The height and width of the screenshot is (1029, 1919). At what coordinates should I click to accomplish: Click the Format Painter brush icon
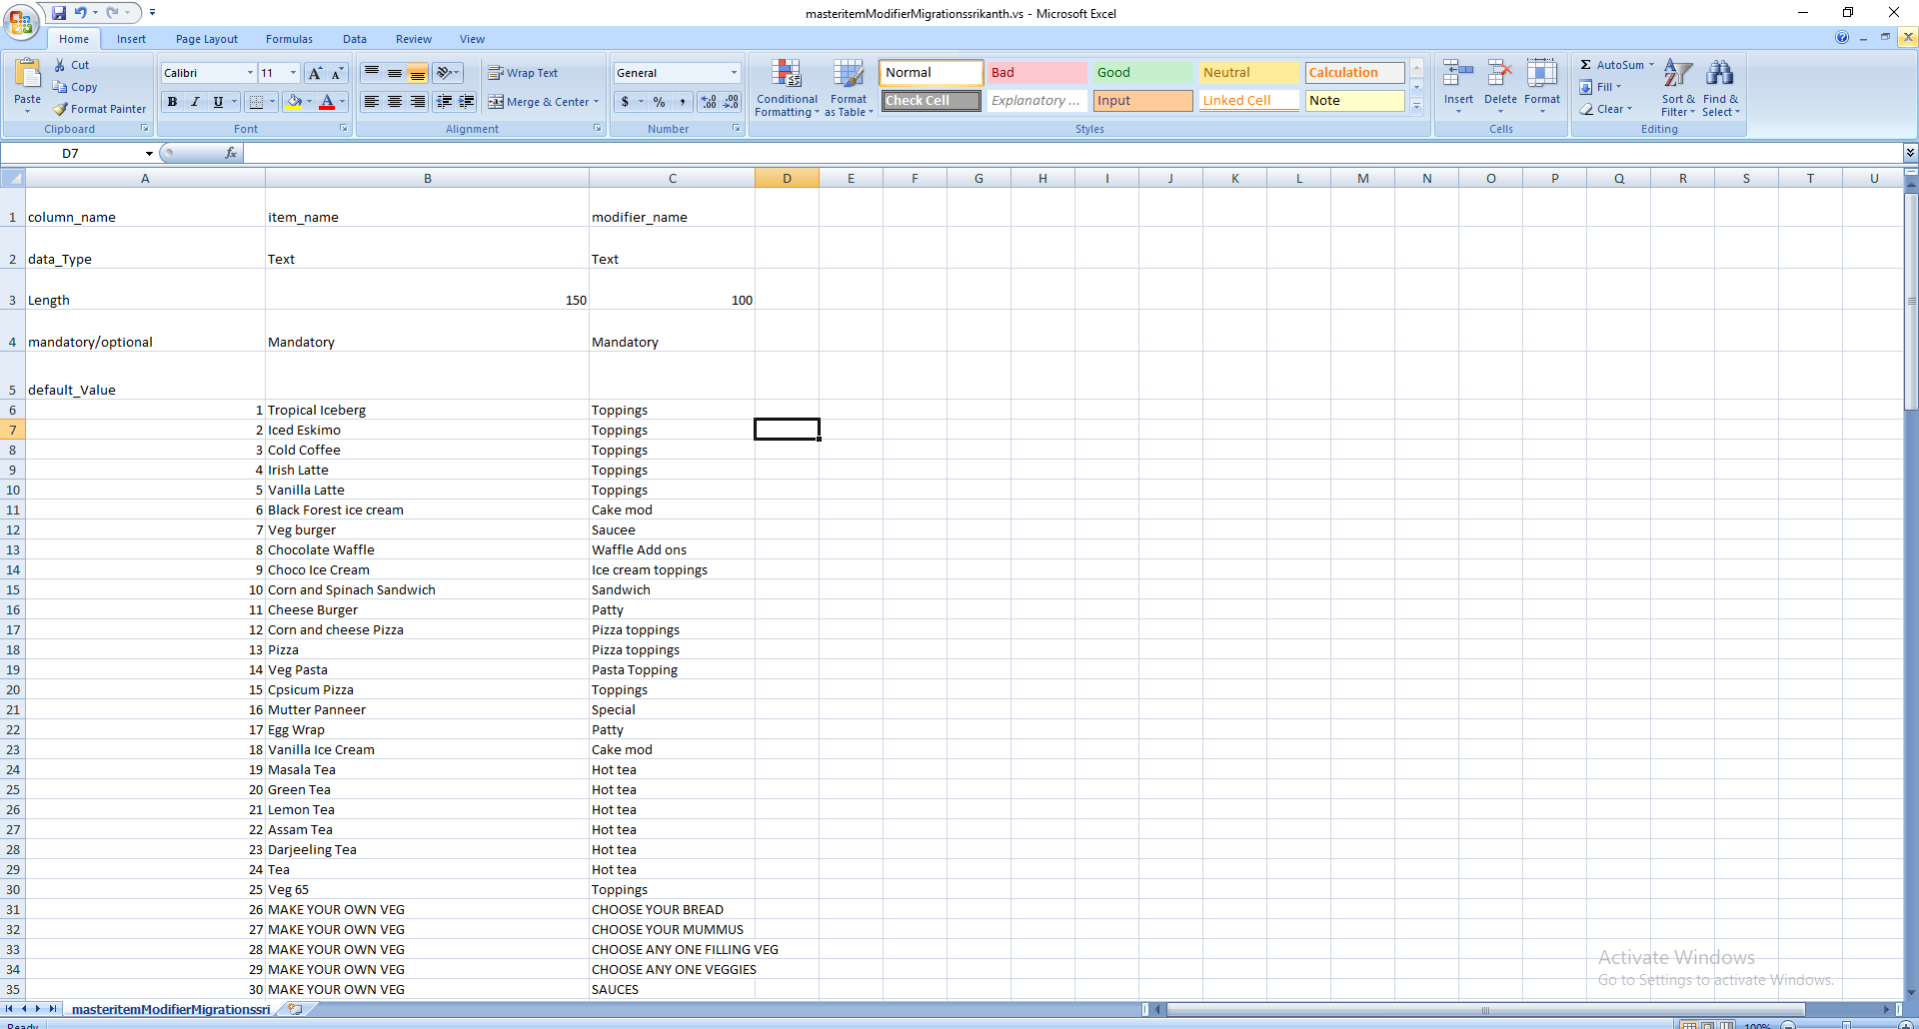click(x=61, y=109)
